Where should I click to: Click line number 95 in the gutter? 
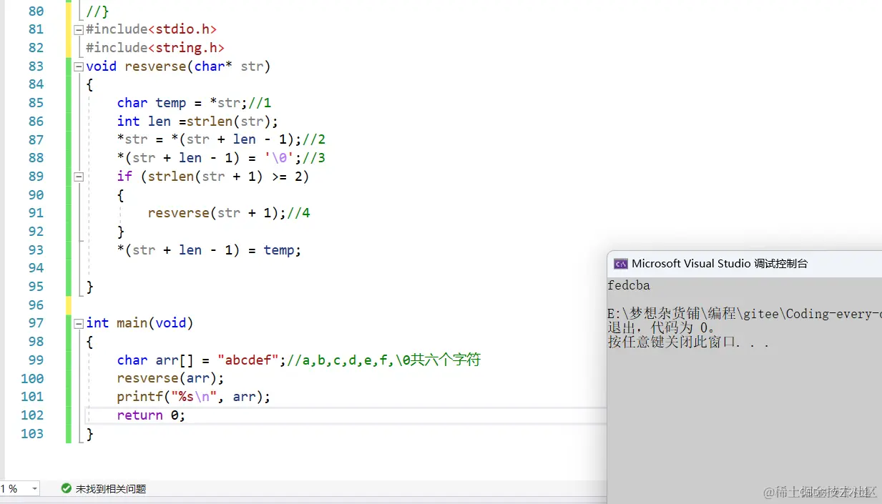point(36,287)
